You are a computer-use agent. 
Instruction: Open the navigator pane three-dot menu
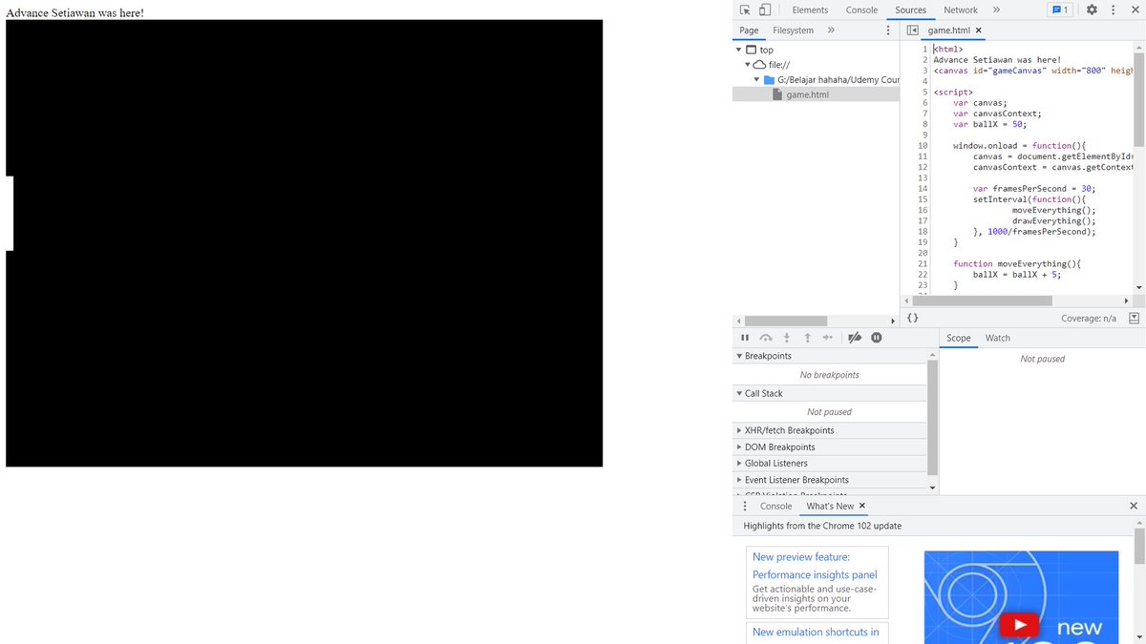[x=888, y=31]
